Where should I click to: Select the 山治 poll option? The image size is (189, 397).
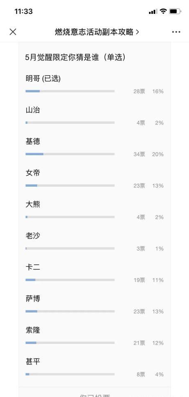point(94,116)
